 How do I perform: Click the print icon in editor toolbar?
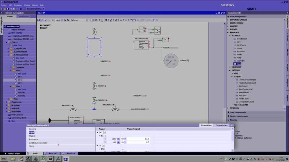42,20
